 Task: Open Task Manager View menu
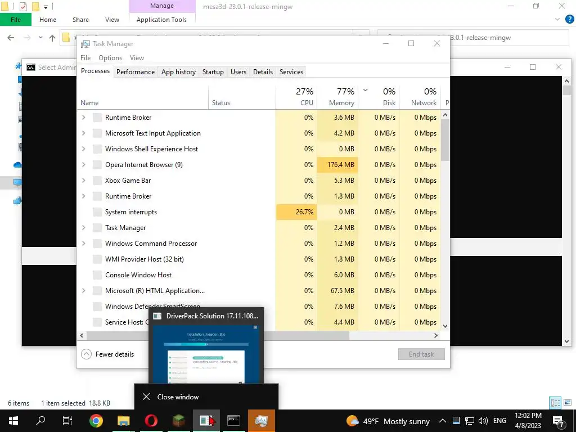[x=137, y=58]
